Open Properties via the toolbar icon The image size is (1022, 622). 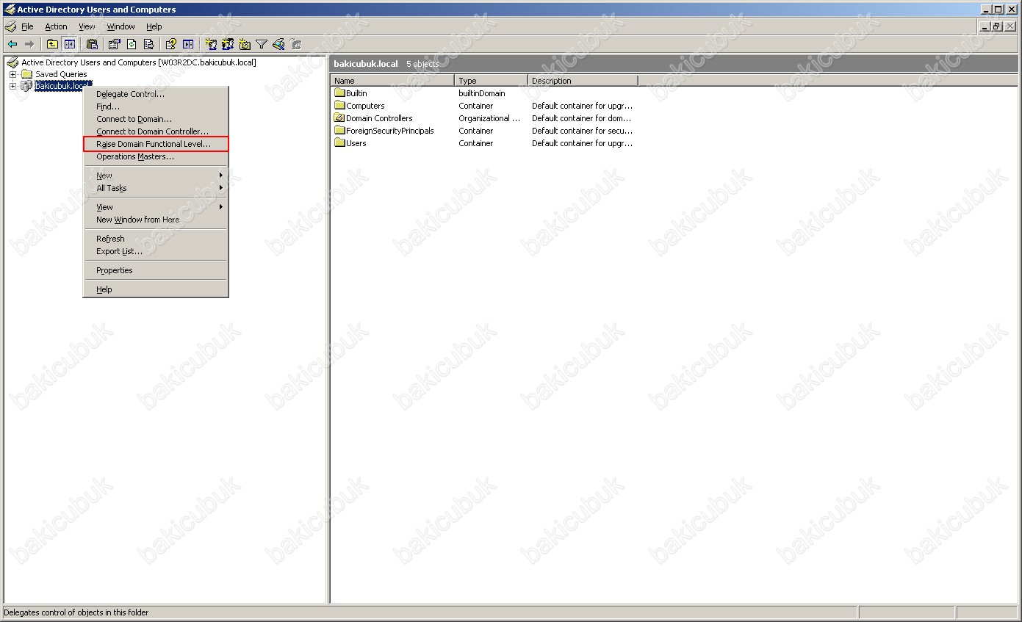pyautogui.click(x=114, y=44)
